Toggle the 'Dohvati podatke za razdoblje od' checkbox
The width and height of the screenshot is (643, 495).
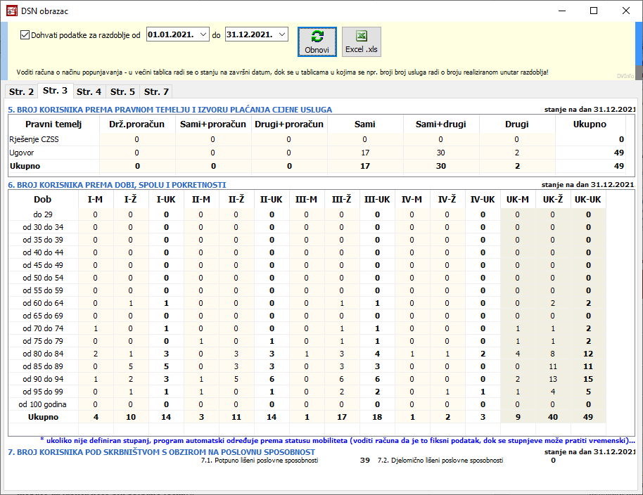pyautogui.click(x=25, y=34)
